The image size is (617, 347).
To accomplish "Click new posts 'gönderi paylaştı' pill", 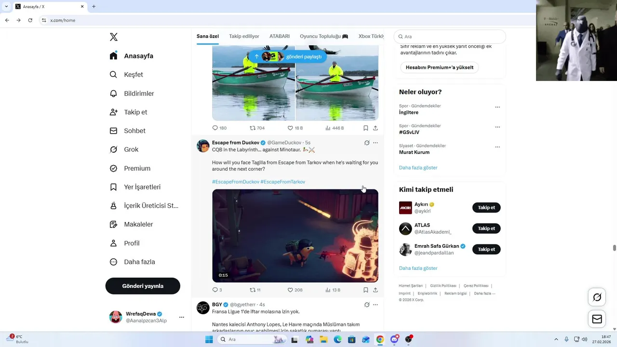I will (288, 56).
